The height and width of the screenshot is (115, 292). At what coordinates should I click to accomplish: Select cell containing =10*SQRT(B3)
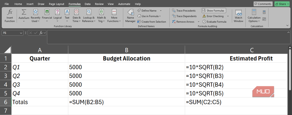[236, 76]
